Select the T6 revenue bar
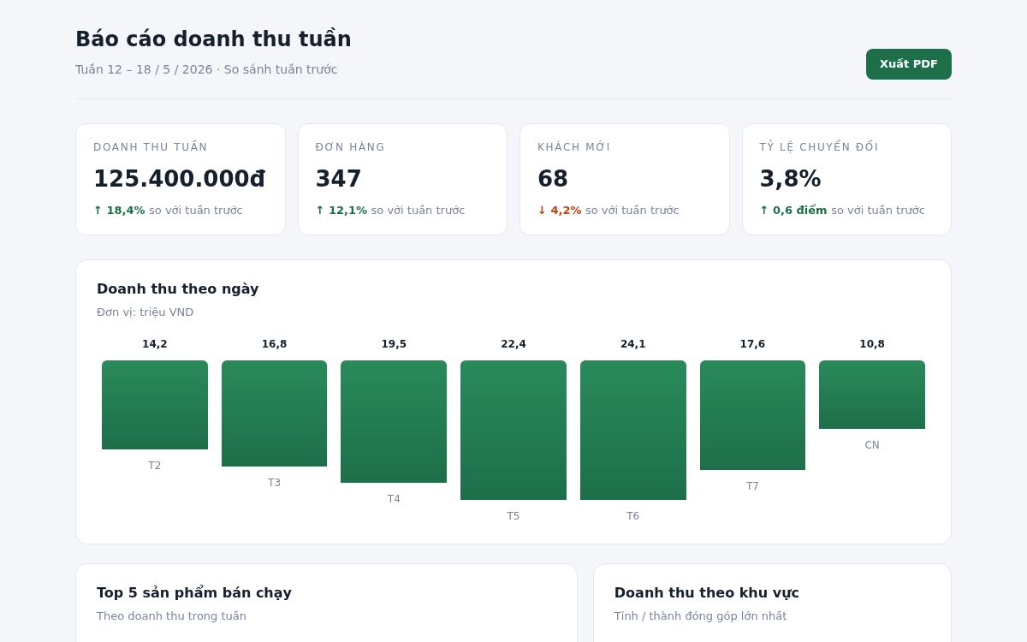 [x=633, y=430]
